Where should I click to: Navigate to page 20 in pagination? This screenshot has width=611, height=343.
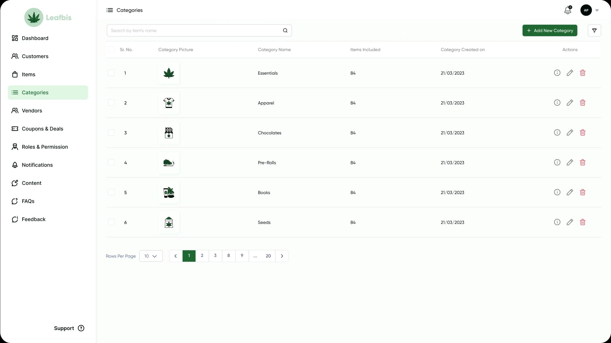[268, 255]
